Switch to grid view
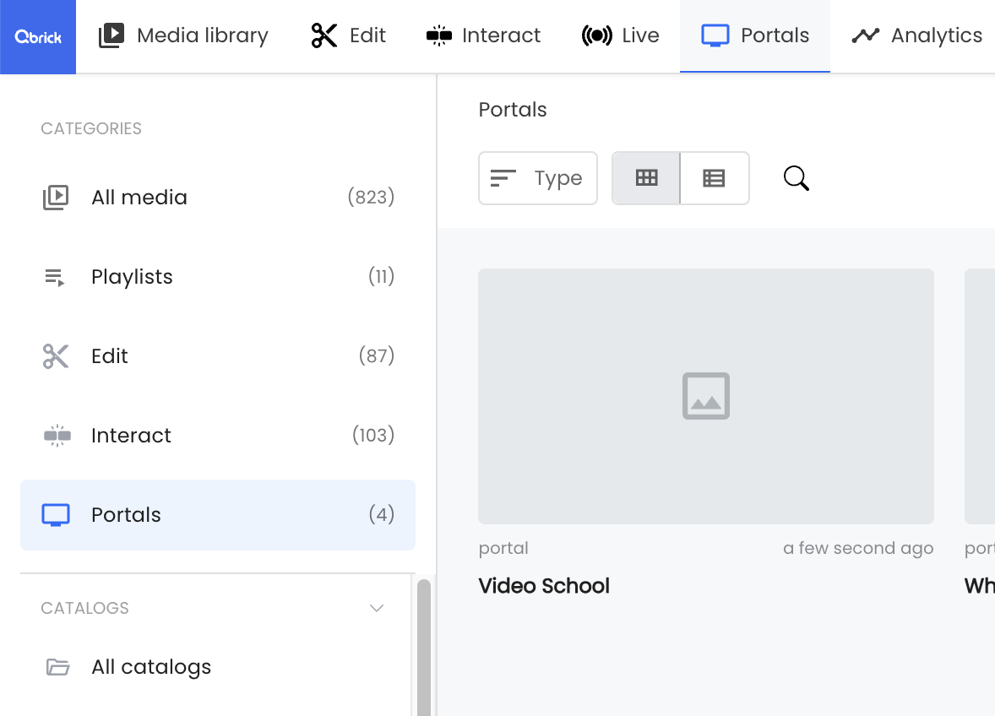 pyautogui.click(x=646, y=178)
